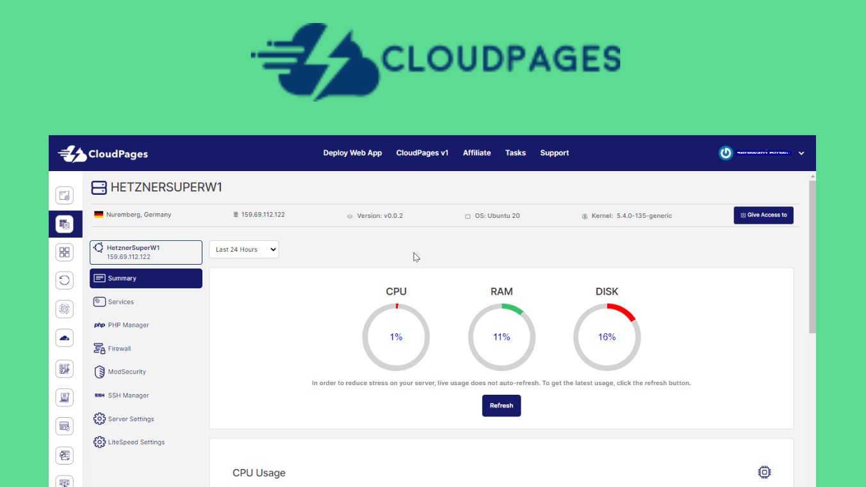This screenshot has width=866, height=487.
Task: Click the kernel icon beside Kernel version
Action: click(585, 216)
